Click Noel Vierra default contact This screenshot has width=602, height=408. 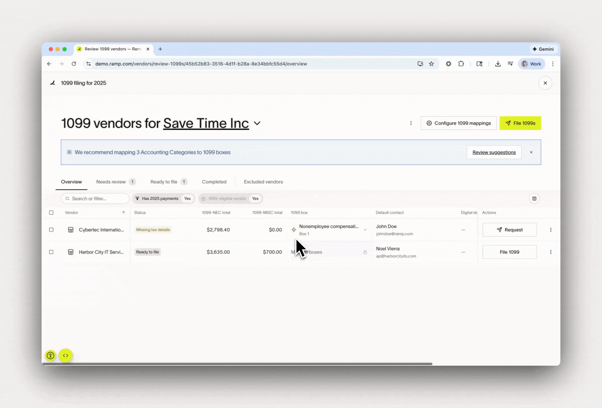click(388, 249)
